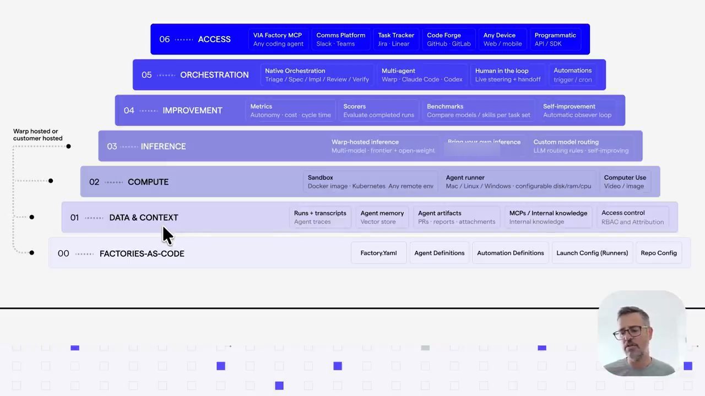The width and height of the screenshot is (705, 396).
Task: Click the 02 COMPUTE layer title
Action: coord(129,182)
